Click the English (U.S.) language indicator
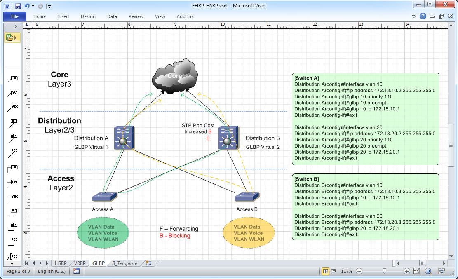Image resolution: width=458 pixels, height=279 pixels. pyautogui.click(x=51, y=271)
